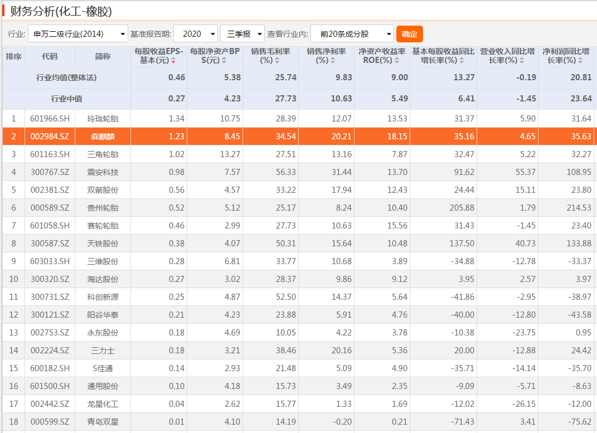
Task: Click the 天铁股份 name cell
Action: click(x=103, y=243)
